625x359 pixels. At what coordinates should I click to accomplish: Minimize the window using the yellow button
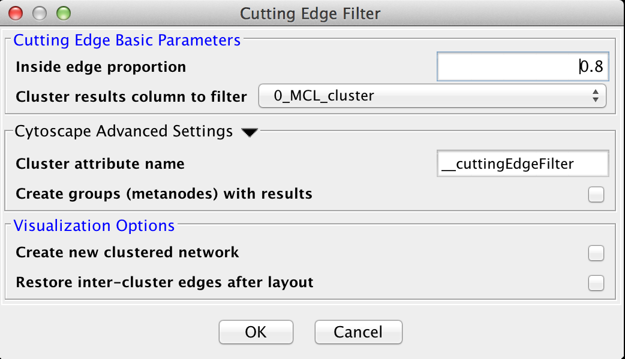(x=40, y=13)
